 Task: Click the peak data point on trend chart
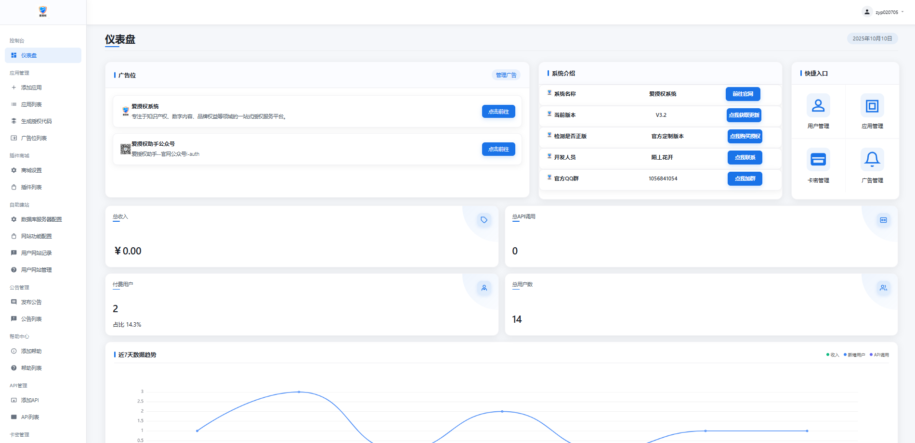[x=299, y=392]
